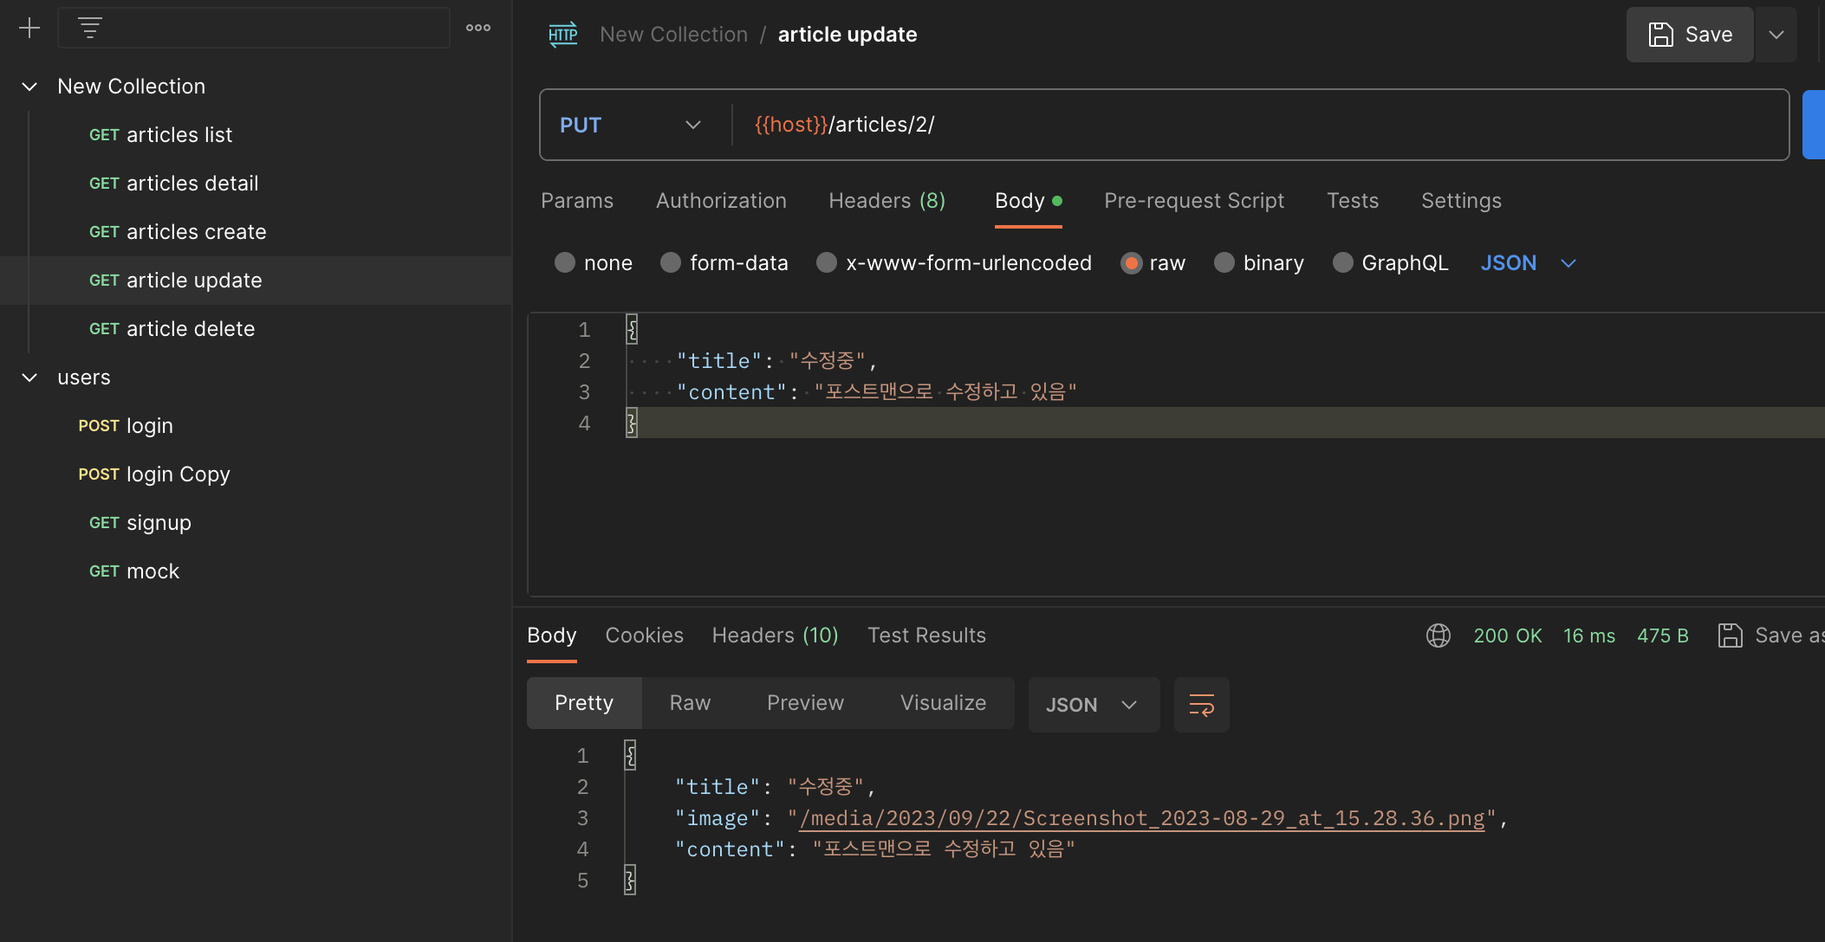Click the plus icon to create new
Viewport: 1825px width, 942px height.
click(x=29, y=28)
